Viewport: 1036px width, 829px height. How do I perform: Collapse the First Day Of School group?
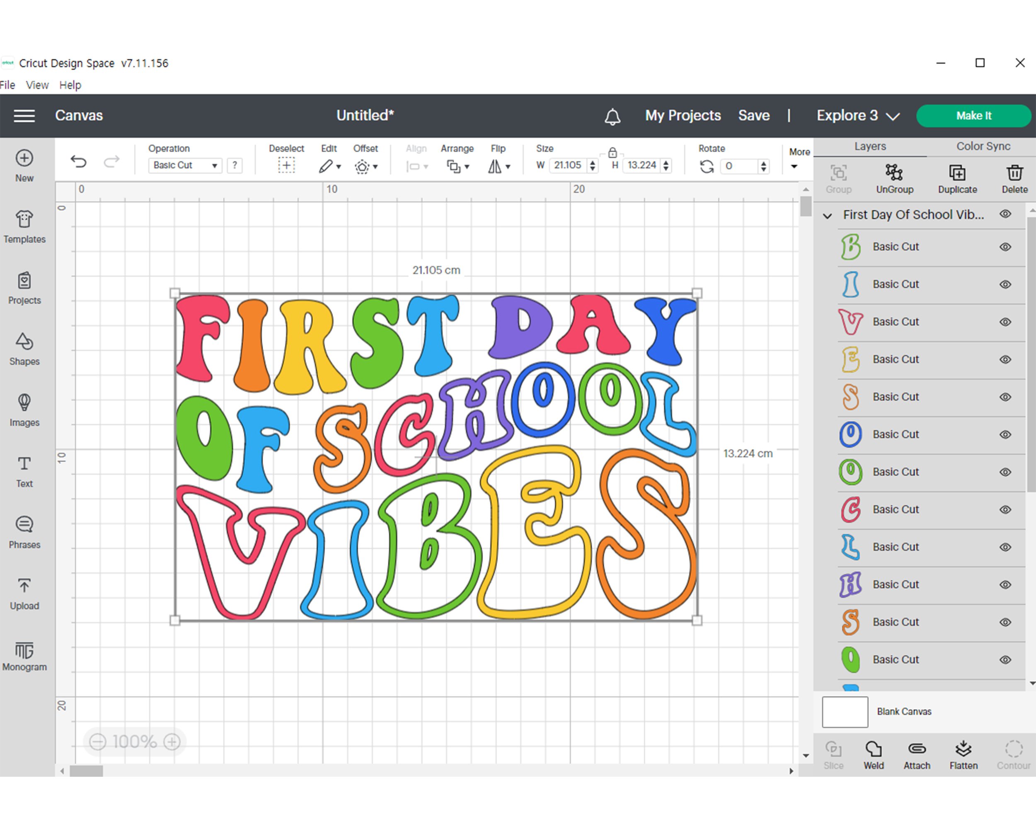[x=828, y=216]
